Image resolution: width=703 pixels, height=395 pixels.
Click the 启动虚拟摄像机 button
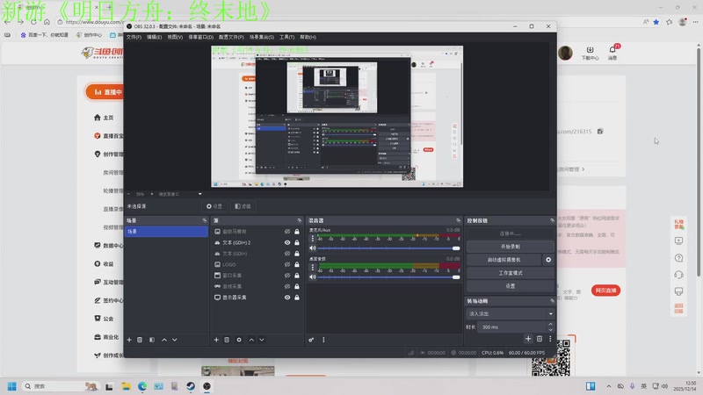click(x=504, y=260)
